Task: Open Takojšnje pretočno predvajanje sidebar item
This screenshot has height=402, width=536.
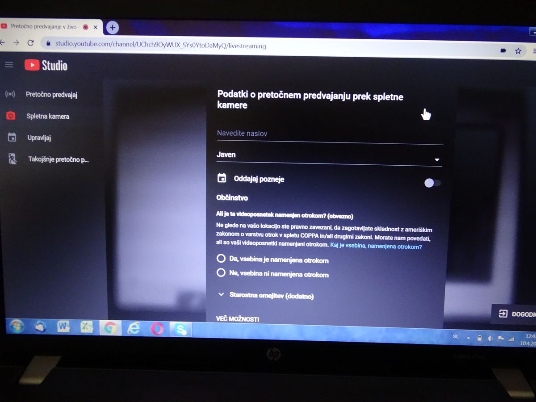Action: [58, 159]
